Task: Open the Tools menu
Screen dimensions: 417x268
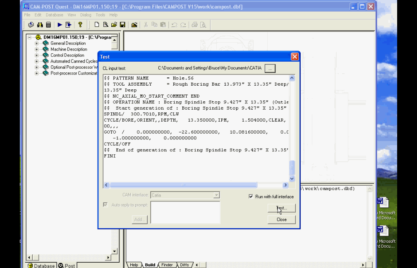Action: (100, 15)
